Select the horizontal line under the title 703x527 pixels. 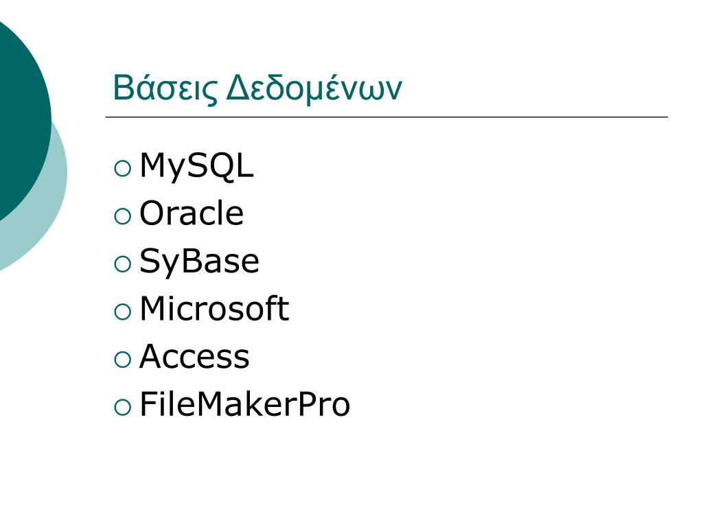(387, 117)
